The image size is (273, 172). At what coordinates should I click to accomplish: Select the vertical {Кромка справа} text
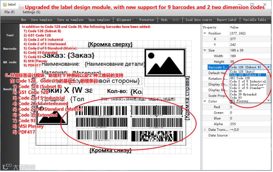pyautogui.click(x=187, y=98)
